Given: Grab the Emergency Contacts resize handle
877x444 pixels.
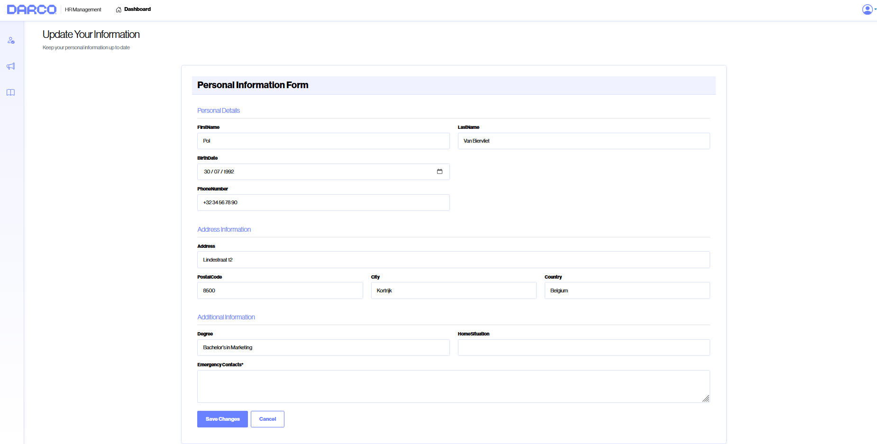Looking at the screenshot, I should 705,399.
